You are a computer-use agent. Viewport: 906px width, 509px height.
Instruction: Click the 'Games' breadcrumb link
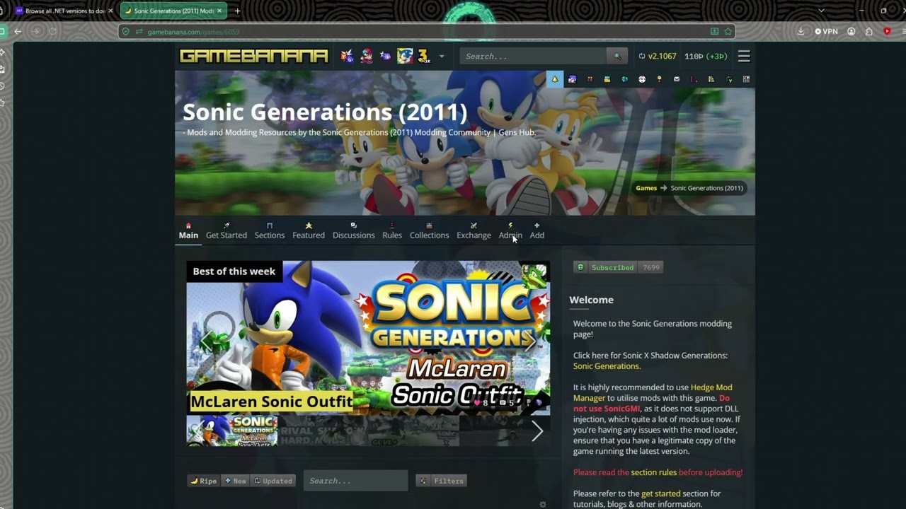[646, 188]
